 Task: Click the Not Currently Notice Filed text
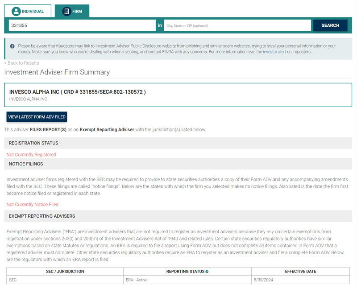pyautogui.click(x=32, y=204)
